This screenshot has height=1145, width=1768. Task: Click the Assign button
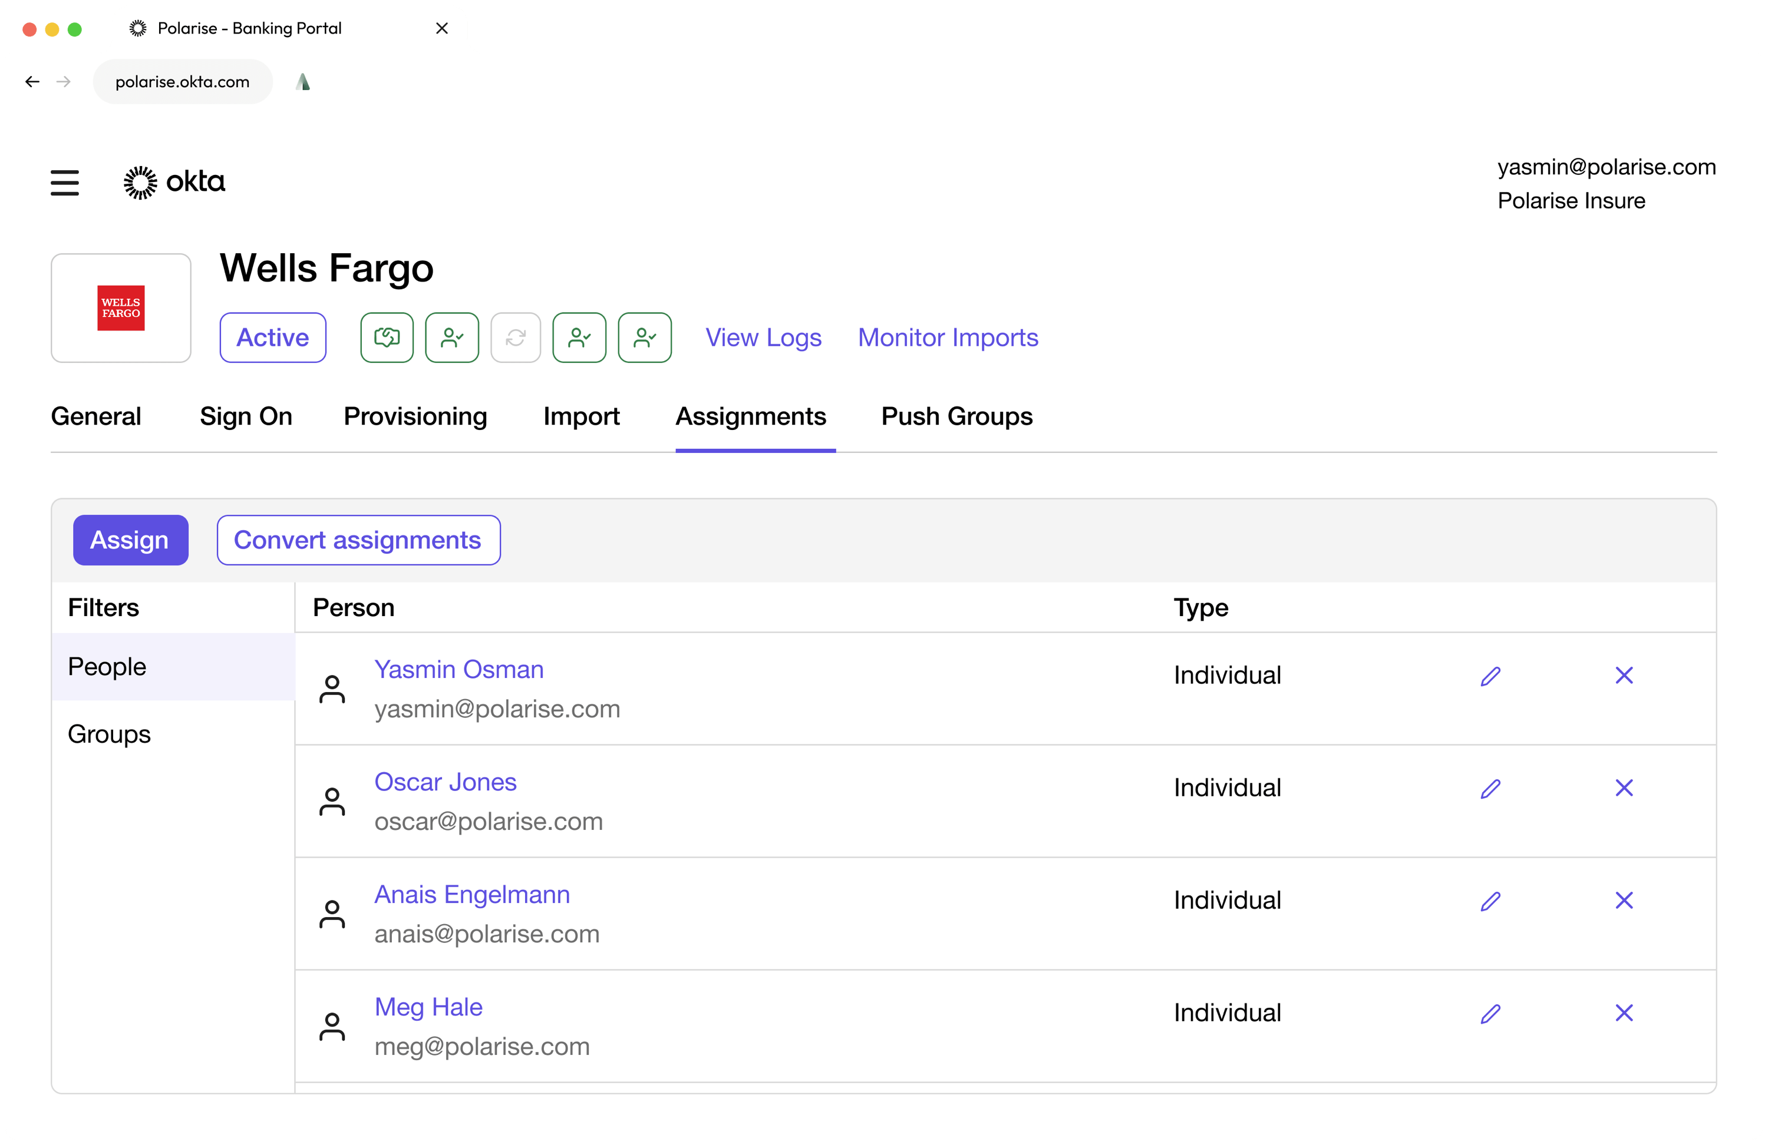131,540
